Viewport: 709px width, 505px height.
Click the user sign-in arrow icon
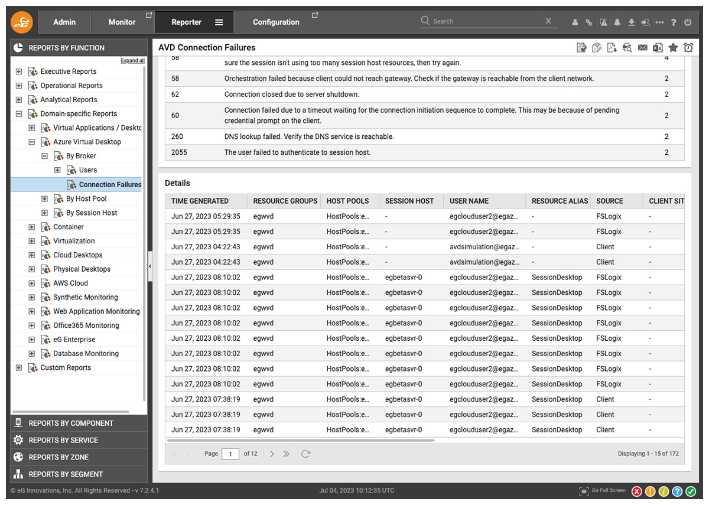[645, 22]
